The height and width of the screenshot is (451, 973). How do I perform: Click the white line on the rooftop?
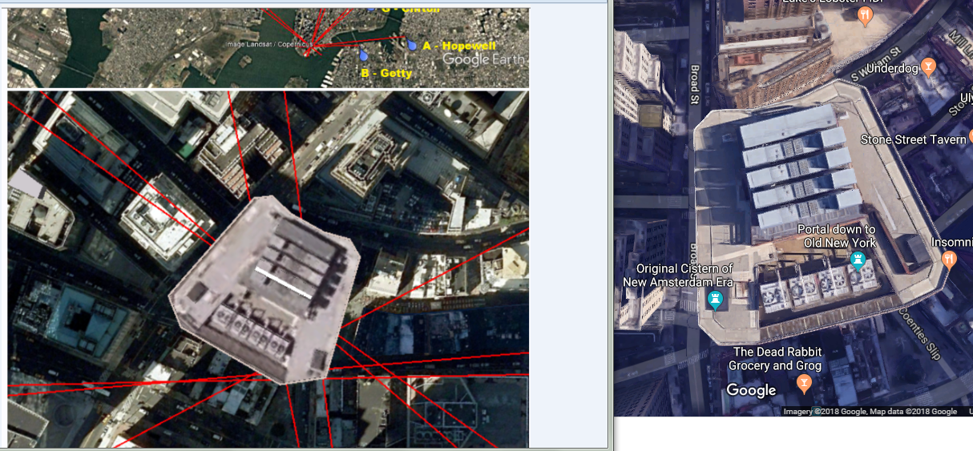point(283,283)
